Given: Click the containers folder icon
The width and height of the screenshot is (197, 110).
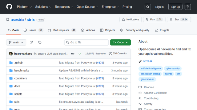Looking at the screenshot, I should click(x=11, y=78).
